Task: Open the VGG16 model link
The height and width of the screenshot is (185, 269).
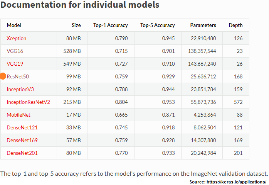Action: (x=15, y=51)
